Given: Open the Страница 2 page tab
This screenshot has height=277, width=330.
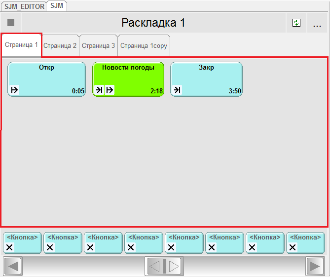Looking at the screenshot, I should coord(60,46).
